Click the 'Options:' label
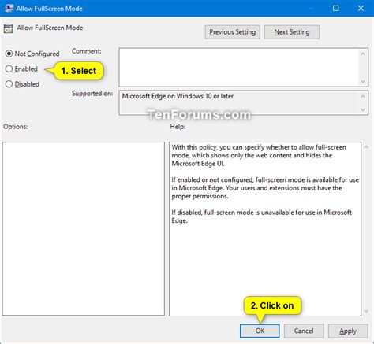The image size is (374, 344). coord(16,127)
